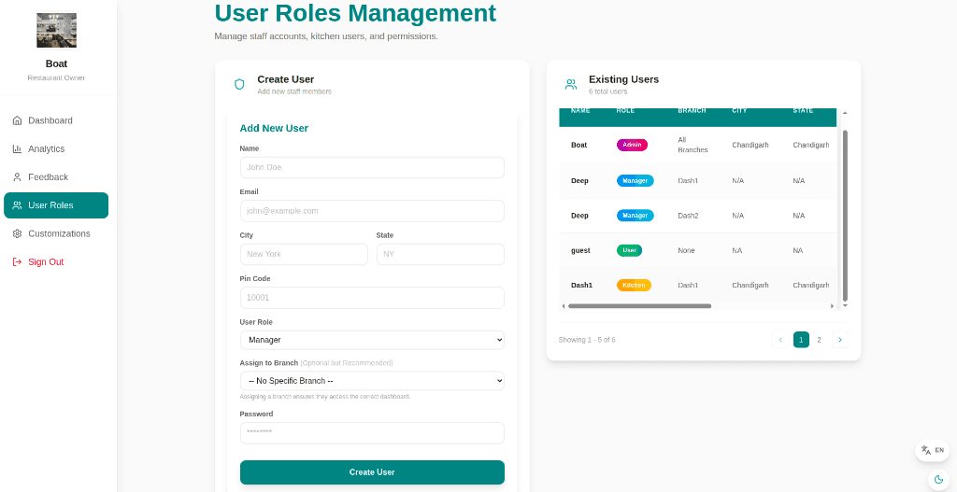Click the Sign Out link
The width and height of the screenshot is (957, 492).
(x=56, y=262)
